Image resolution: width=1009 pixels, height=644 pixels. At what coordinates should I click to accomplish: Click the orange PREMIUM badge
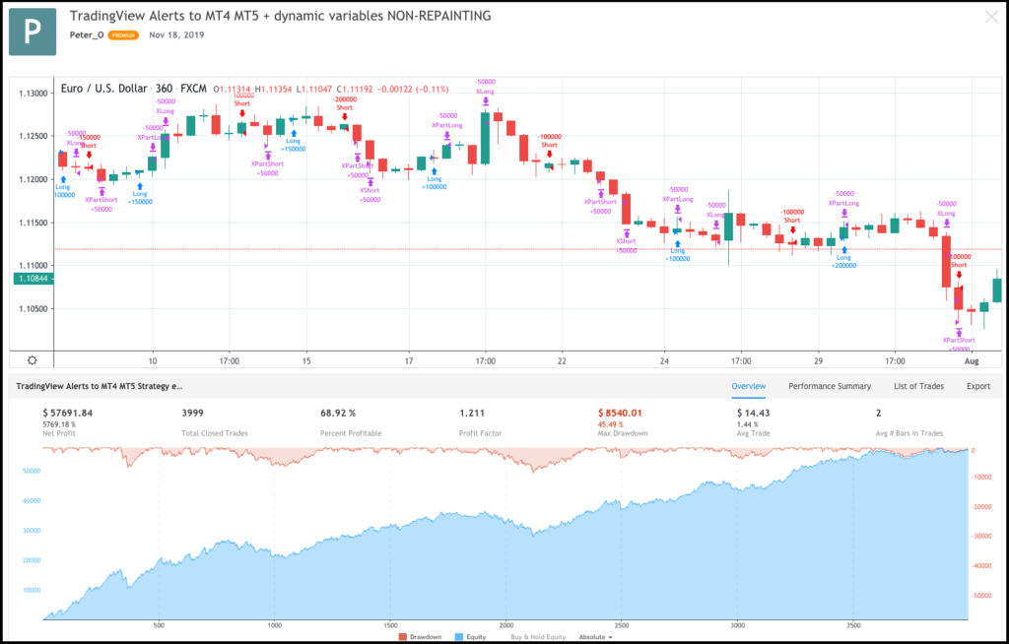(x=123, y=35)
